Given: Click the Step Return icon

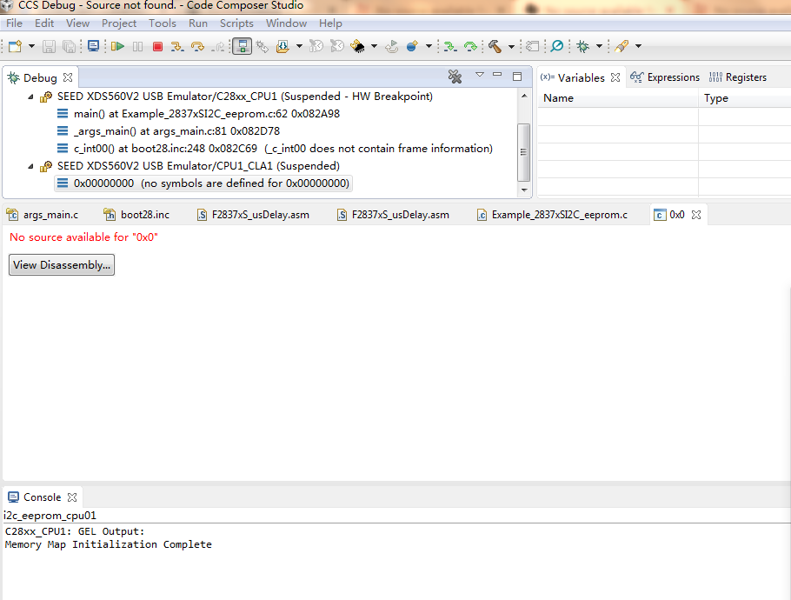Looking at the screenshot, I should coord(219,46).
